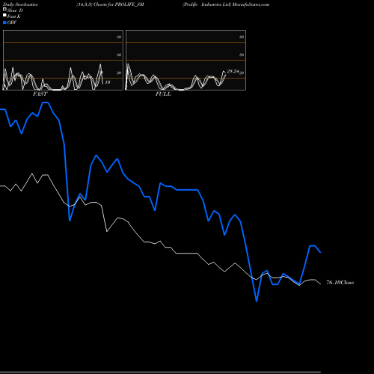Click the 50 level label in FULL chart
The width and height of the screenshot is (374, 374).
pyautogui.click(x=242, y=55)
